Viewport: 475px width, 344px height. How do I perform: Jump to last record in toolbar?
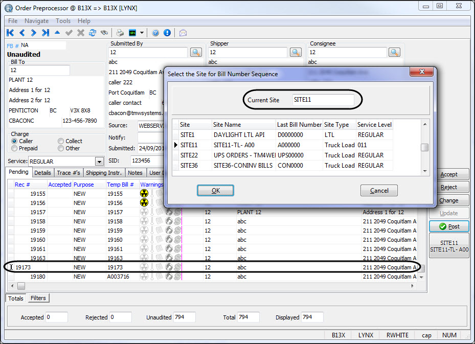point(46,33)
